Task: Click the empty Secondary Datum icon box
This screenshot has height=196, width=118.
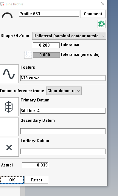Action: [x=9, y=127]
